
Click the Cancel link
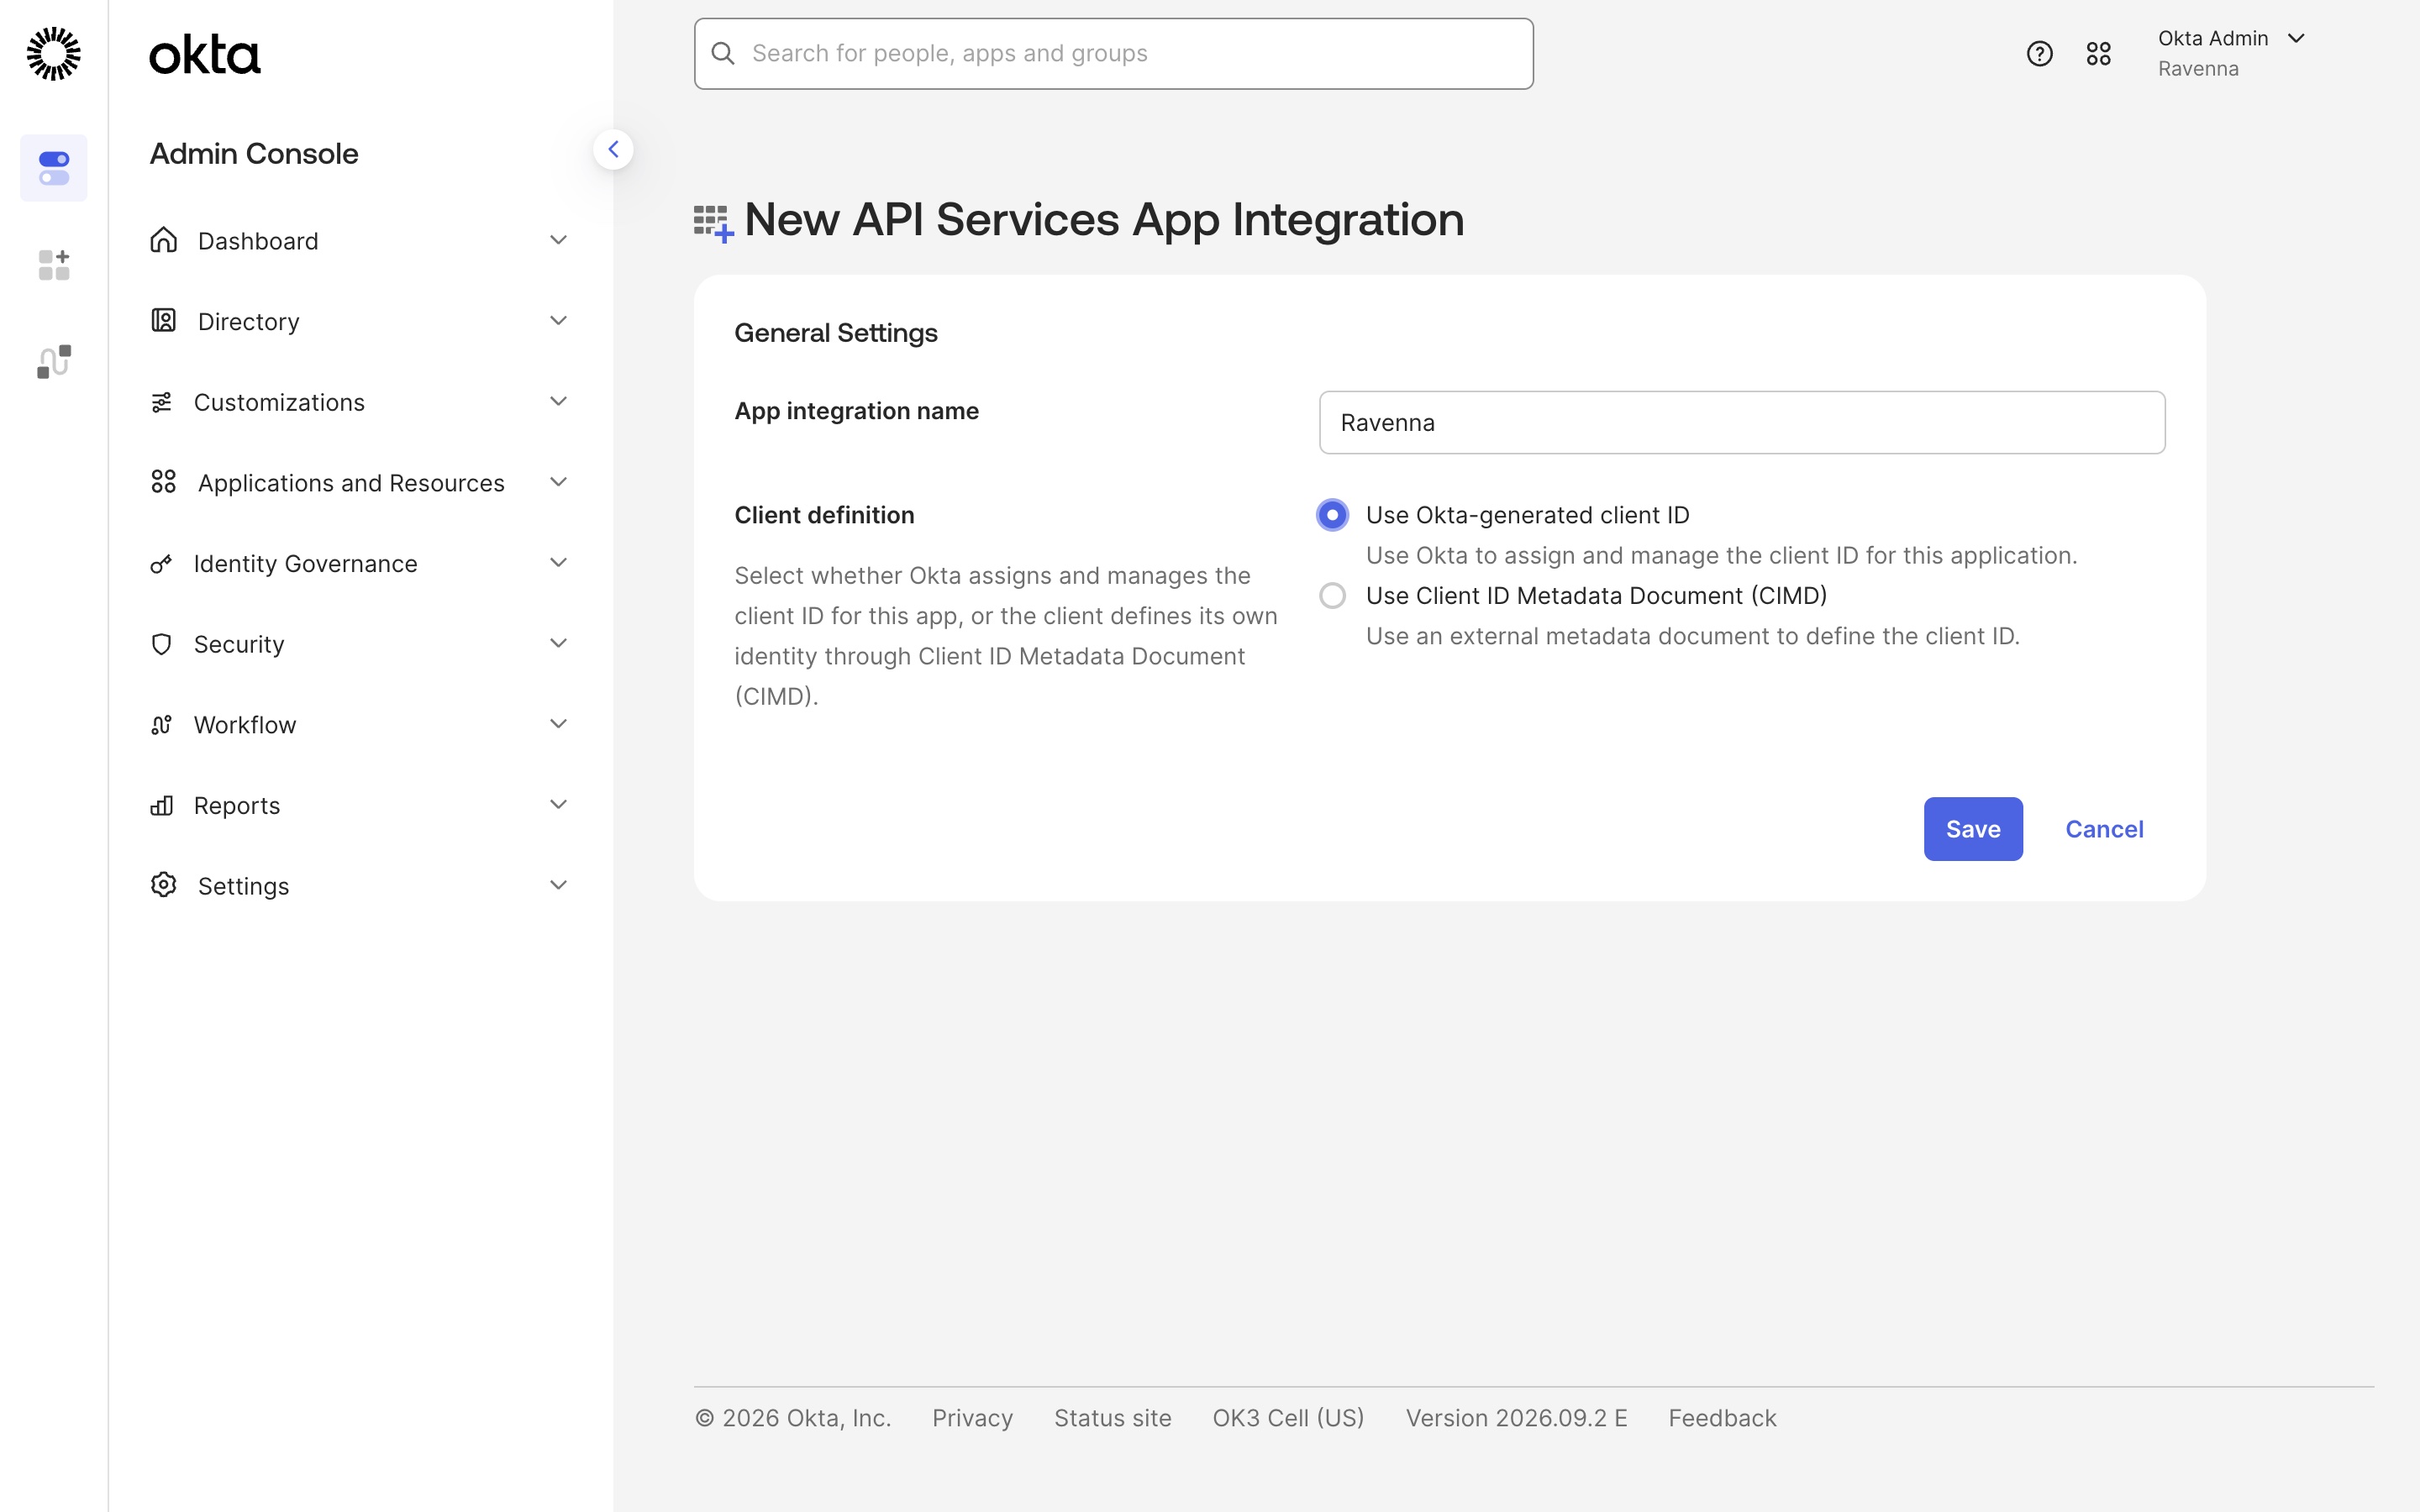point(2104,829)
